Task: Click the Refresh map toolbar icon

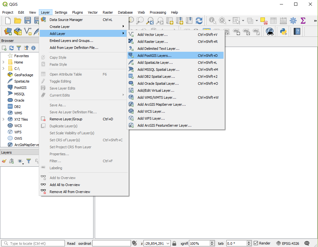Action: pyautogui.click(x=199, y=20)
